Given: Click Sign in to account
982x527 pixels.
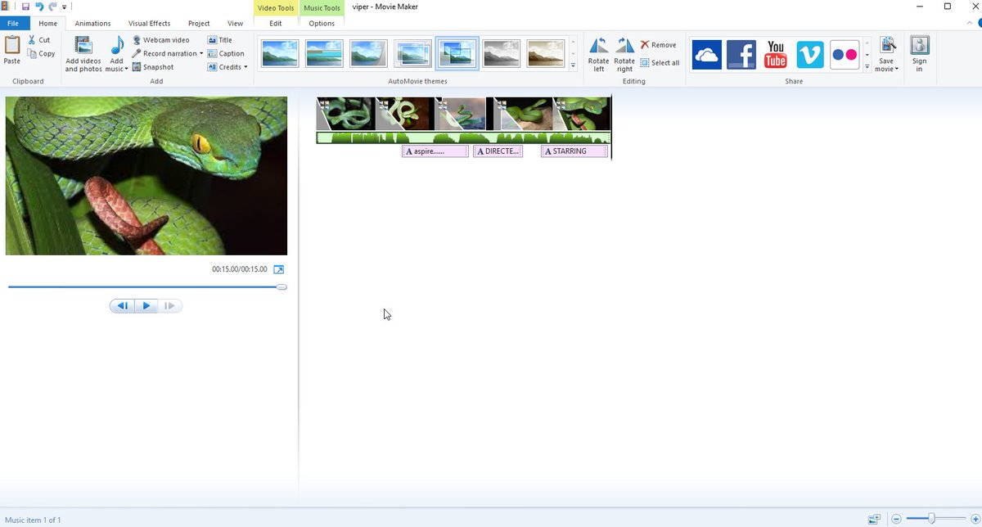Looking at the screenshot, I should coord(920,54).
